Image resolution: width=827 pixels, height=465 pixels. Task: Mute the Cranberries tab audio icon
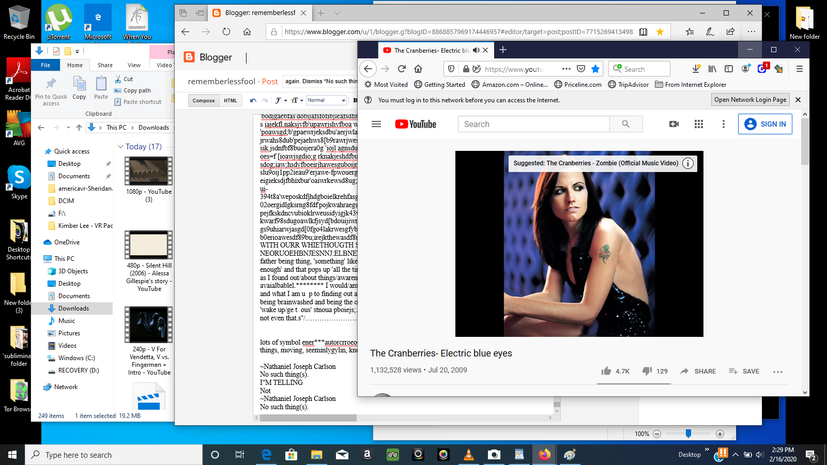[x=476, y=50]
